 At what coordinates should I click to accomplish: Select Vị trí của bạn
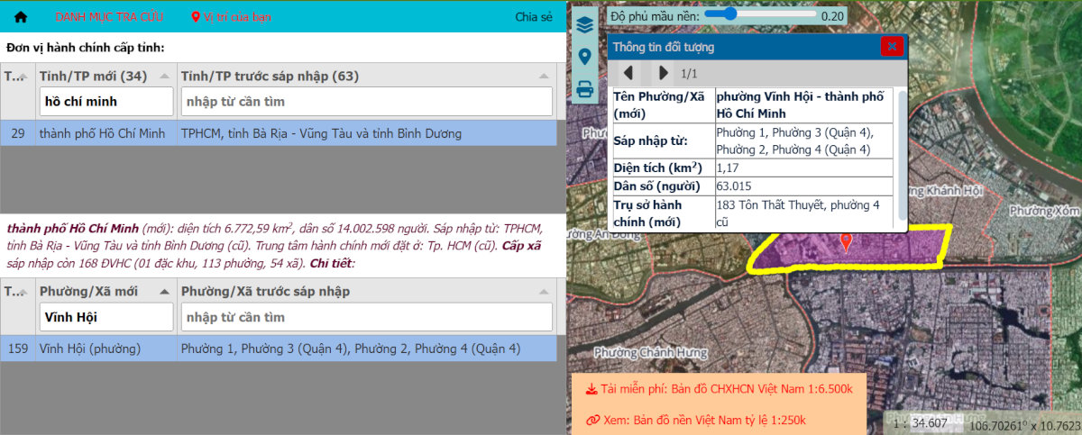229,17
